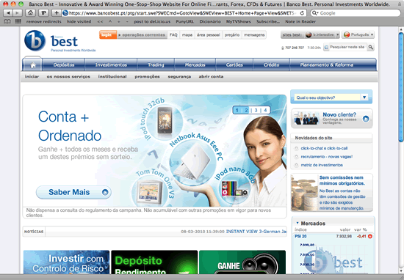Open the mensagens link
This screenshot has width=404, height=280.
(254, 35)
